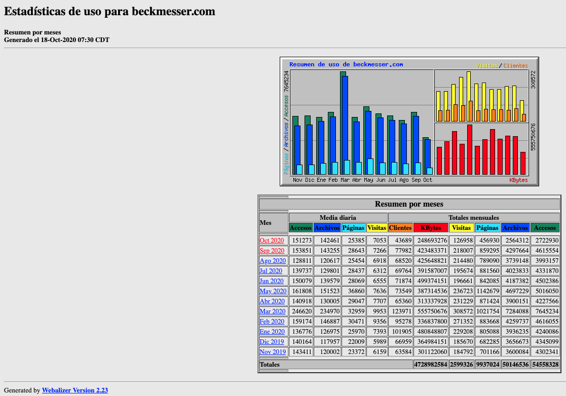Open the Webalizer Version 2.23 homepage
Screen dimensions: 566x396
click(75, 390)
